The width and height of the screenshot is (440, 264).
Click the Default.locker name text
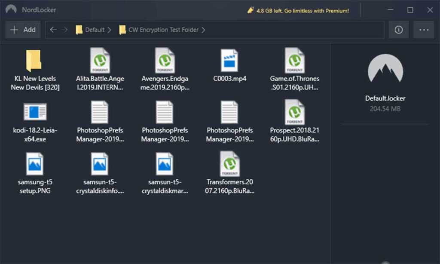385,98
